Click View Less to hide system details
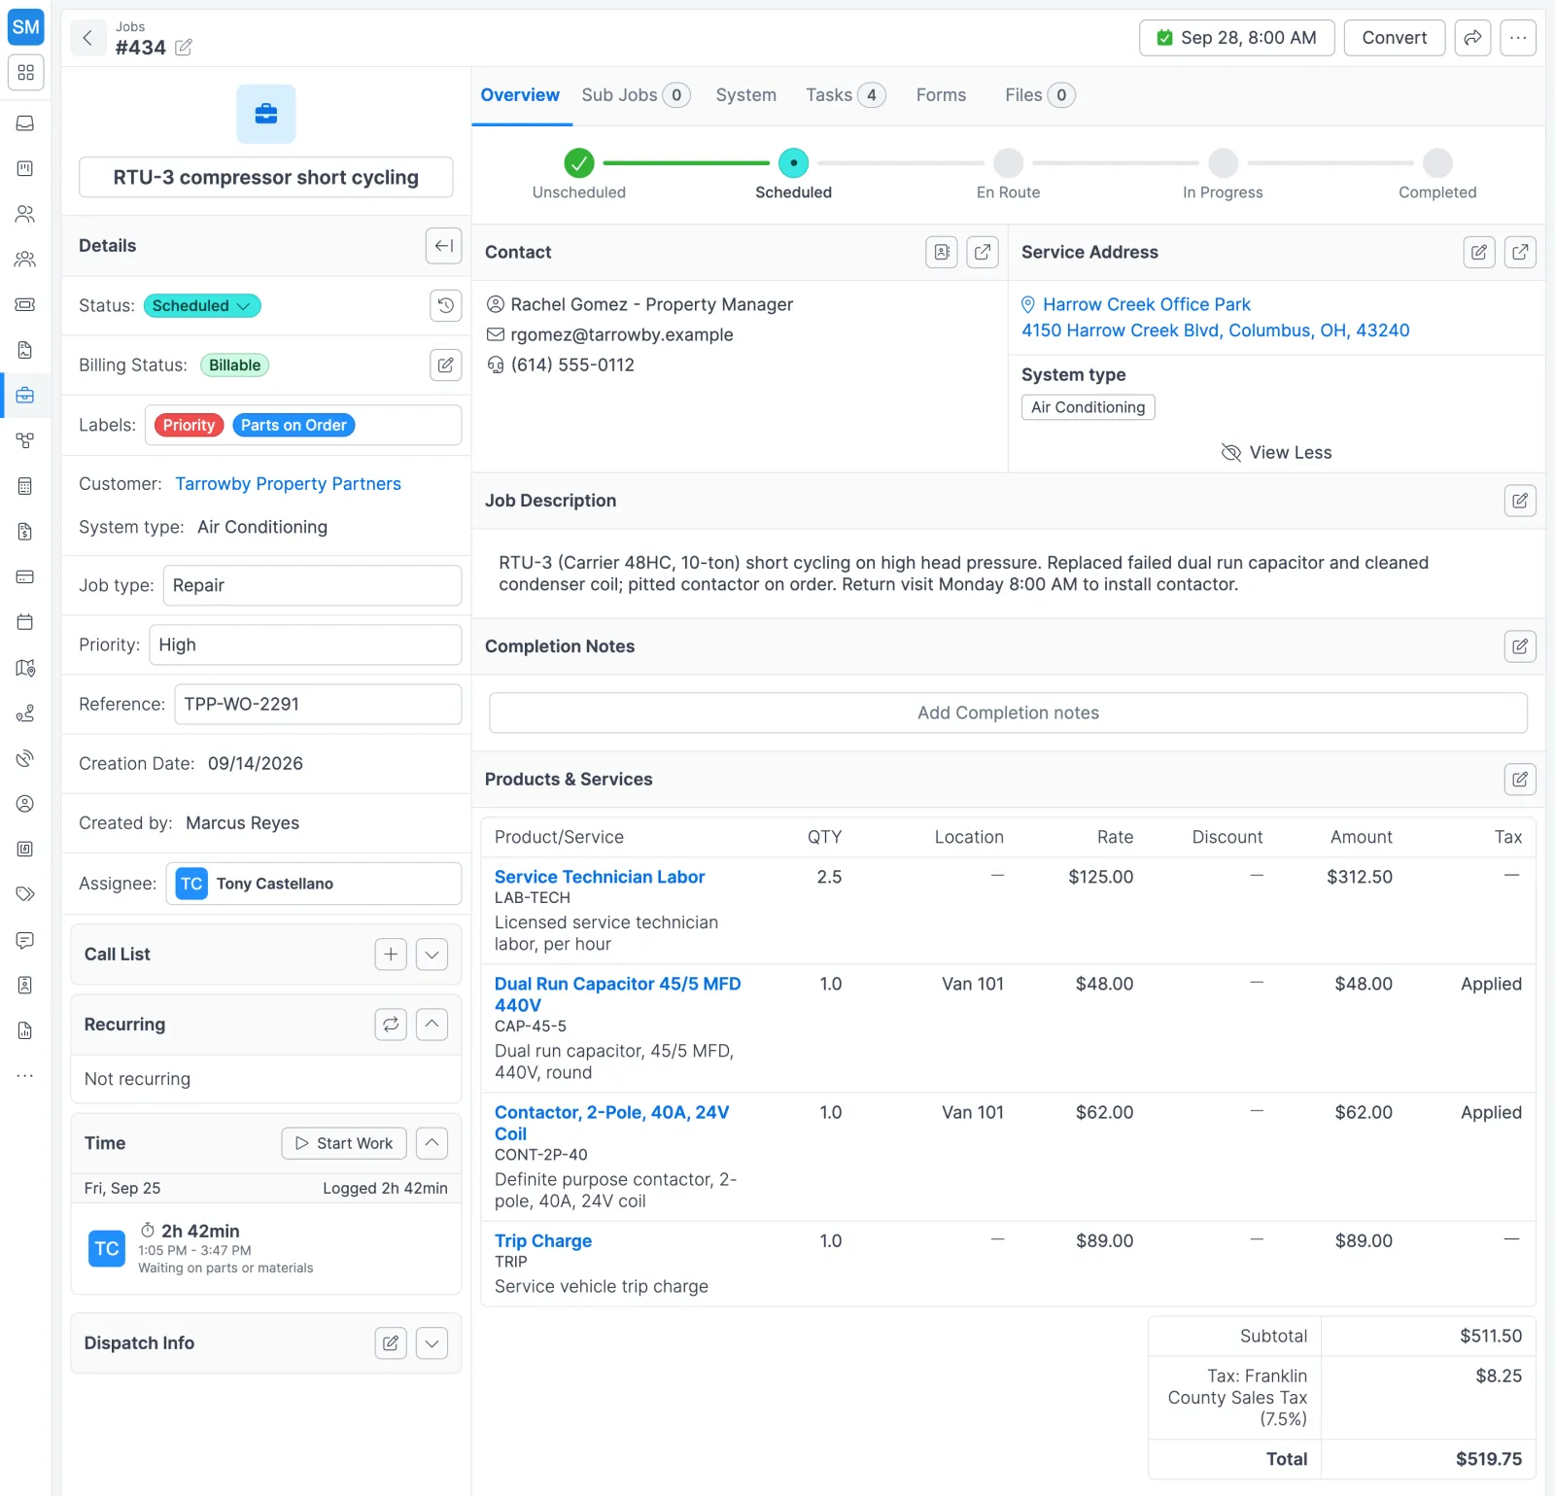 1276,453
